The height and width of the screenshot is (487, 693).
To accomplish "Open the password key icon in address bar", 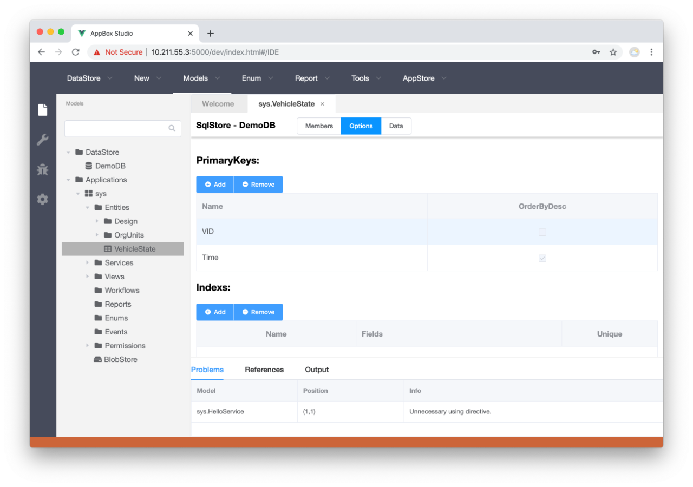I will 596,52.
